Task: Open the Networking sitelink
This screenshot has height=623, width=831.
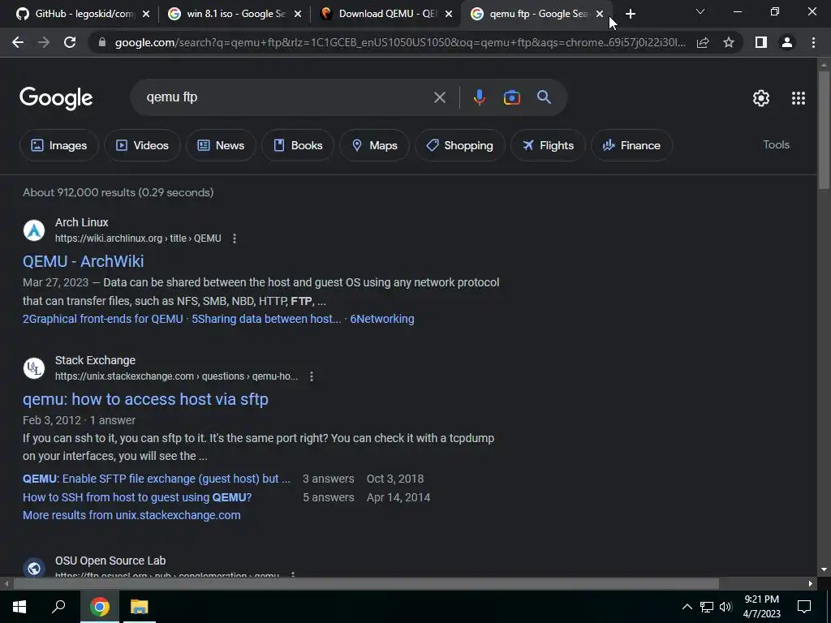Action: pos(382,319)
